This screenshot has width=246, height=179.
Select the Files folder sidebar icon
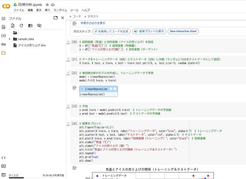point(3,53)
